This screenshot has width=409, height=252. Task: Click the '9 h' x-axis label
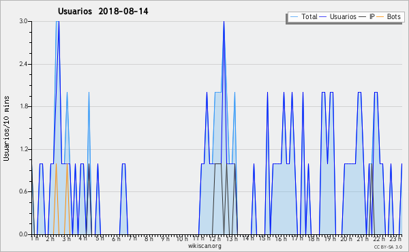[x=165, y=238]
